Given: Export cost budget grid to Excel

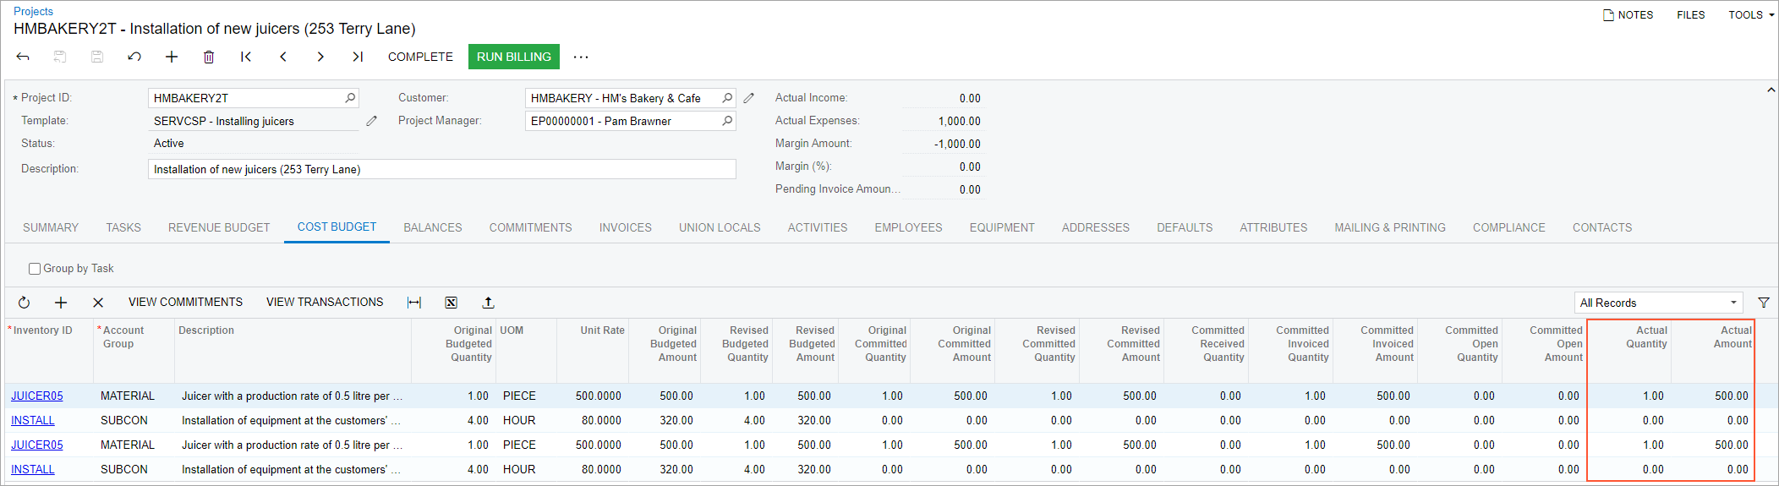Looking at the screenshot, I should pos(452,303).
